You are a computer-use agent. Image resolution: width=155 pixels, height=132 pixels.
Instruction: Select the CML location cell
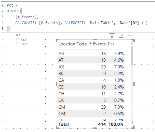63,114
